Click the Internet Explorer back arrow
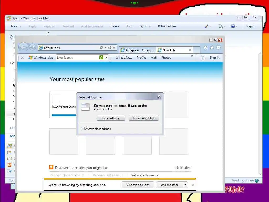The height and width of the screenshot is (202, 269). (23, 47)
